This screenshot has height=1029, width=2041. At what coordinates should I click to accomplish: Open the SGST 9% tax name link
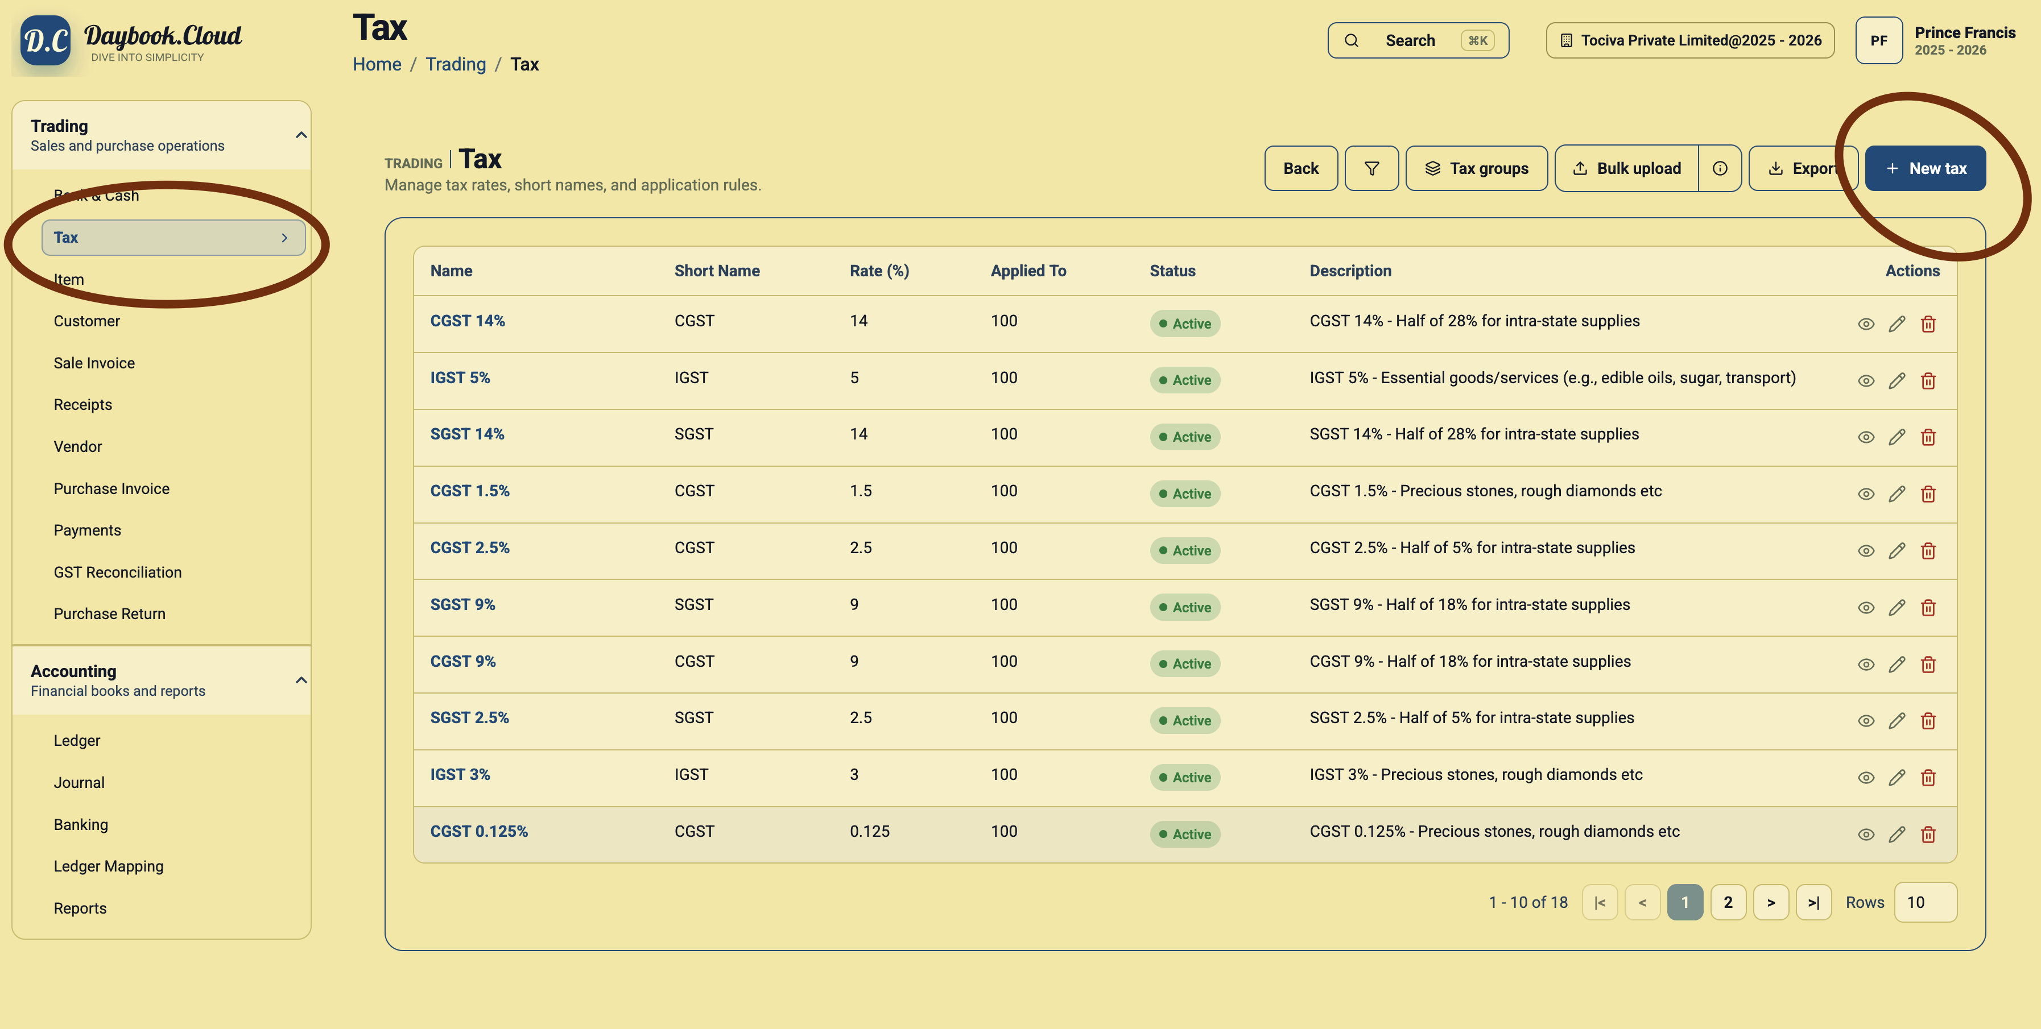pos(462,604)
